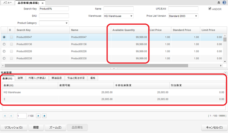Select the 引当と発注状況 tab
228x133 pixels.
(x=76, y=78)
